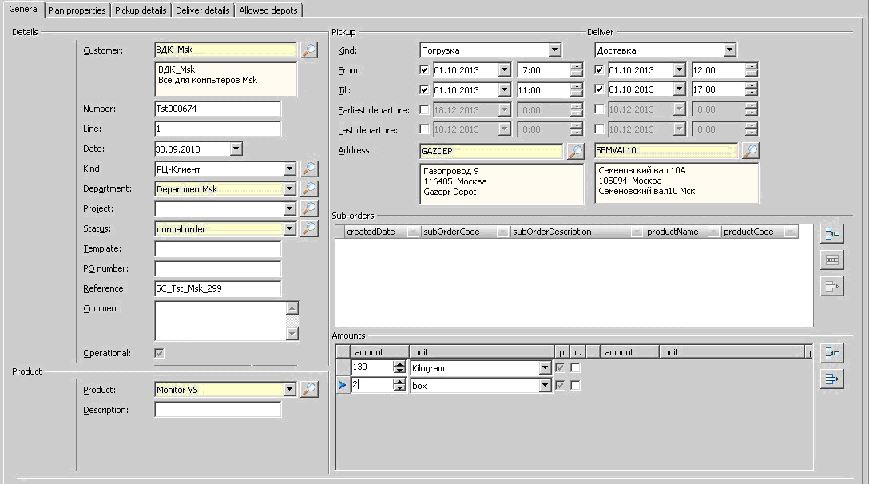
Task: Open Status lookup magnifier icon
Action: 308,228
